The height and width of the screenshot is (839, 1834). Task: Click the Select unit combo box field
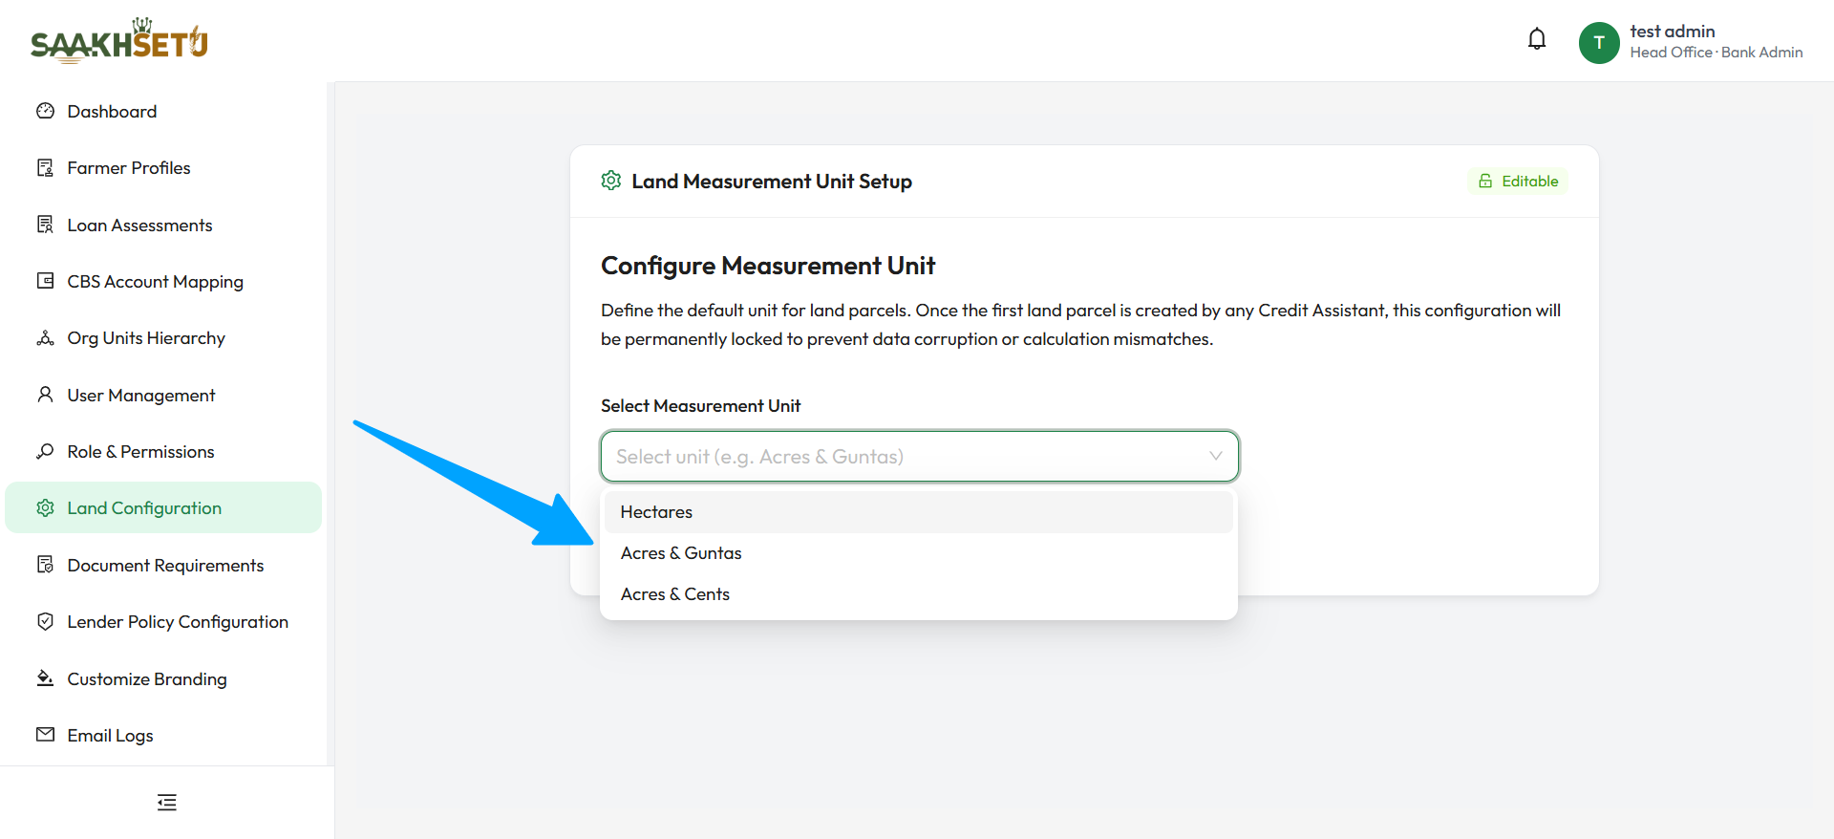pyautogui.click(x=919, y=456)
